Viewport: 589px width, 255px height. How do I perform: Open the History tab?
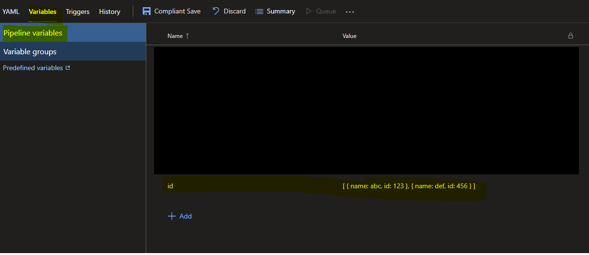[x=110, y=12]
